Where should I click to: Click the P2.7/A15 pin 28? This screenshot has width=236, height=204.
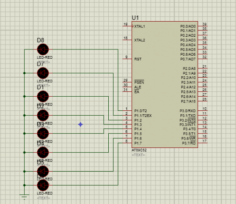pyautogui.click(x=202, y=101)
